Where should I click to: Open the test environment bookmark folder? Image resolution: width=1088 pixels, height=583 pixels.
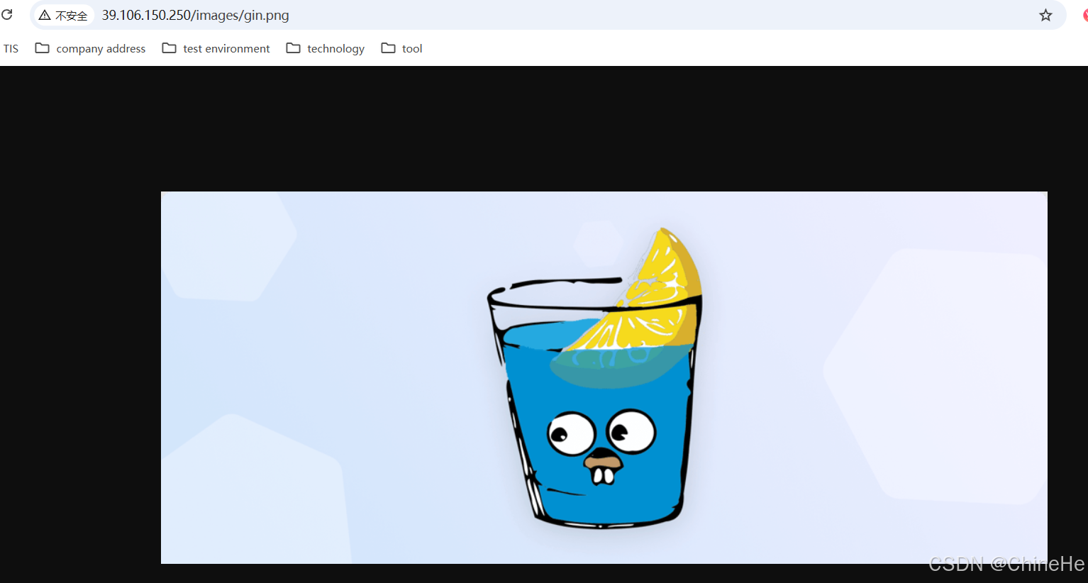click(x=216, y=48)
